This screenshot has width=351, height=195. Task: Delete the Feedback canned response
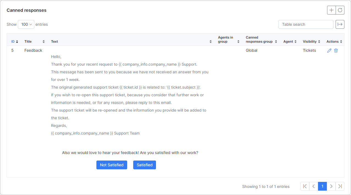coord(336,51)
